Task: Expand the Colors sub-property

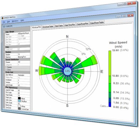Action: point(6,70)
